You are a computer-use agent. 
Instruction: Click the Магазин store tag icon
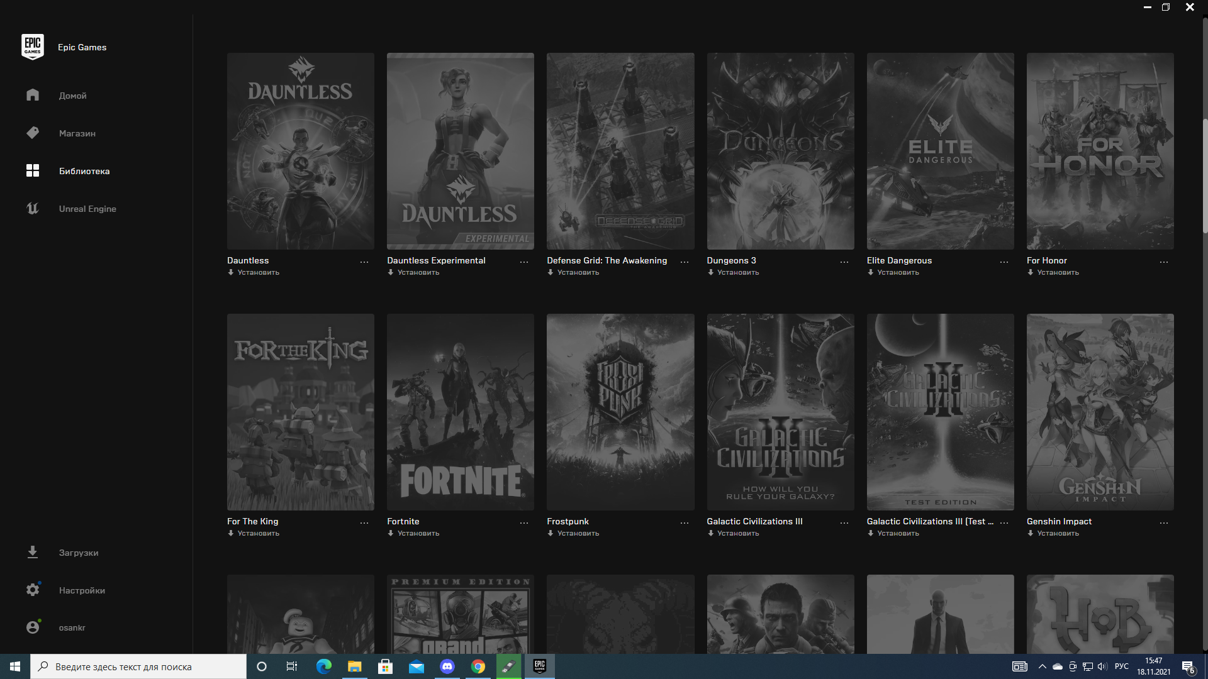click(x=33, y=133)
